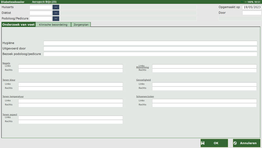
Task: Click the Nagels Links field
Action: [x=70, y=66]
